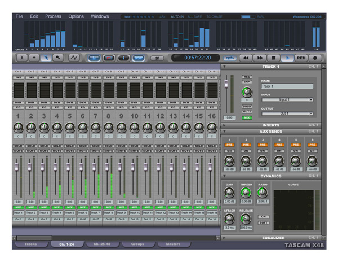The width and height of the screenshot is (338, 262).
Task: Open the INPUT dropdown showing Input 1
Action: pos(287,99)
